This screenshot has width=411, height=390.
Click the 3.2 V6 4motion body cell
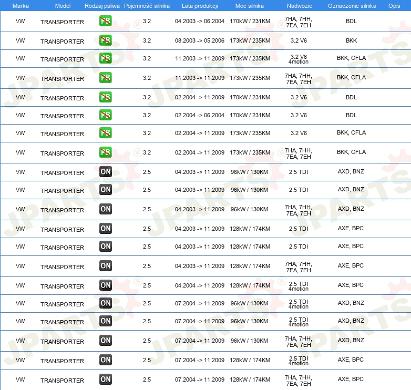click(x=299, y=59)
